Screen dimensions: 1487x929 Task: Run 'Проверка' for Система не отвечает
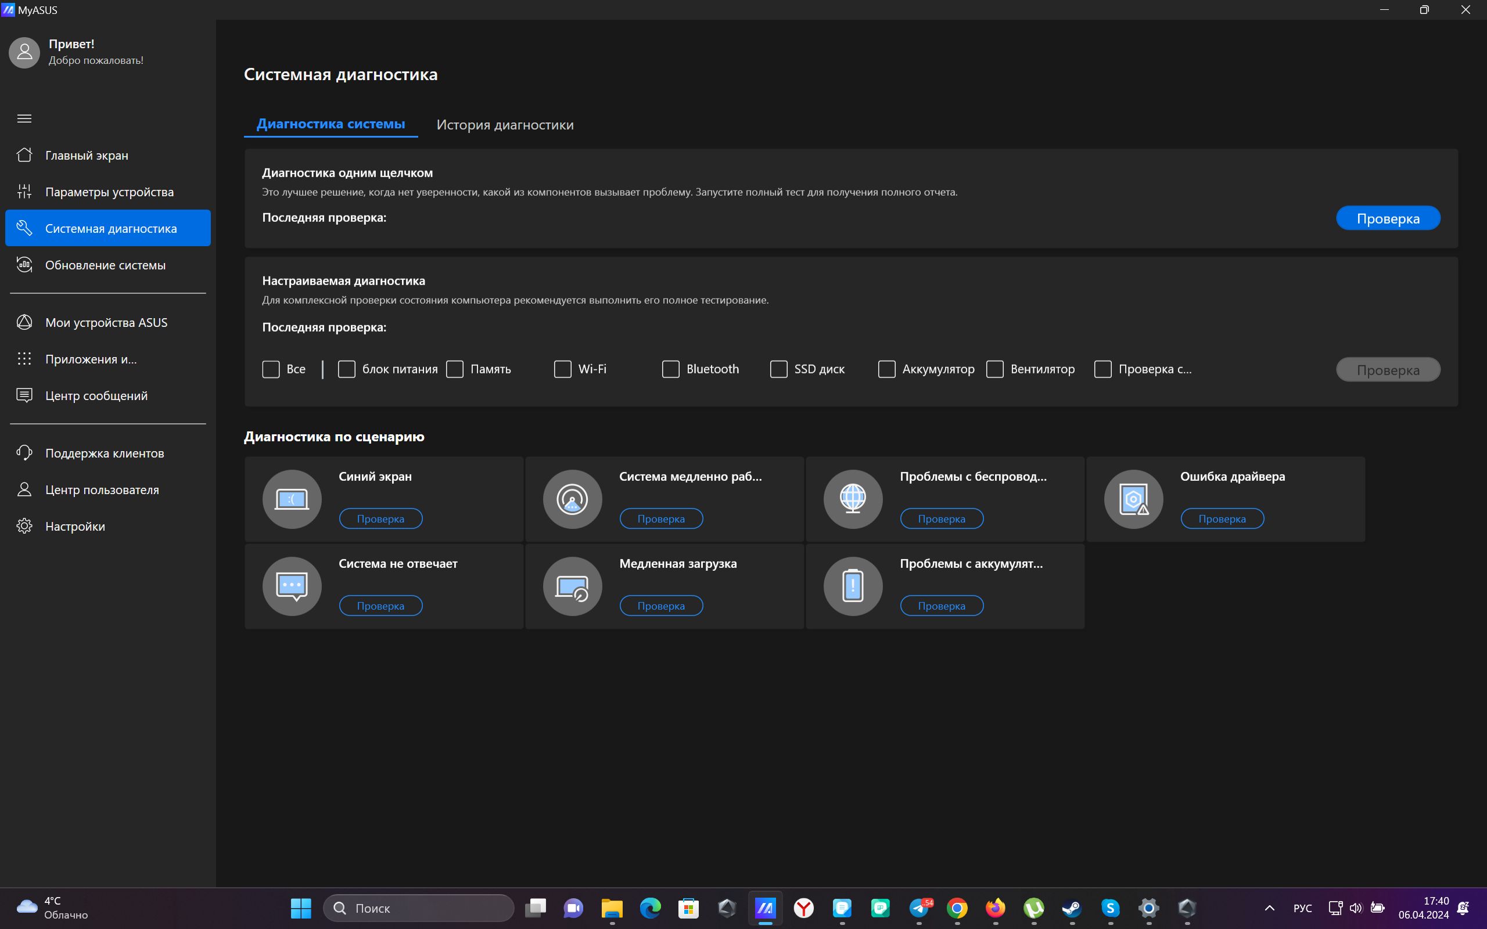click(x=380, y=606)
